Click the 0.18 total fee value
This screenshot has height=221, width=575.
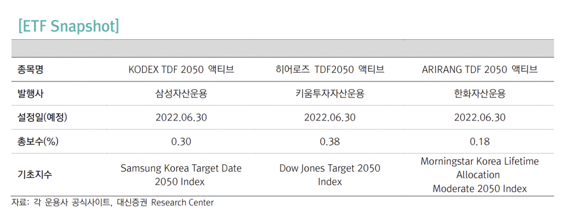[479, 141]
